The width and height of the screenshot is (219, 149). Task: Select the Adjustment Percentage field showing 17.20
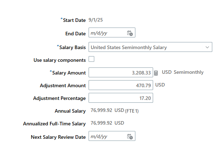(x=121, y=98)
